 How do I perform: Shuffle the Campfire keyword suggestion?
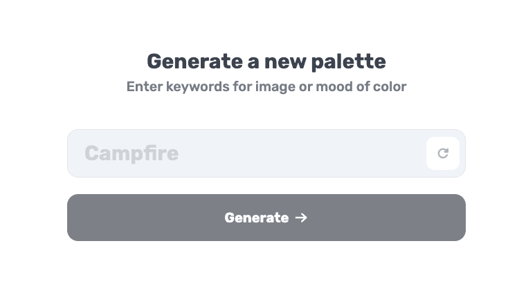tap(443, 153)
